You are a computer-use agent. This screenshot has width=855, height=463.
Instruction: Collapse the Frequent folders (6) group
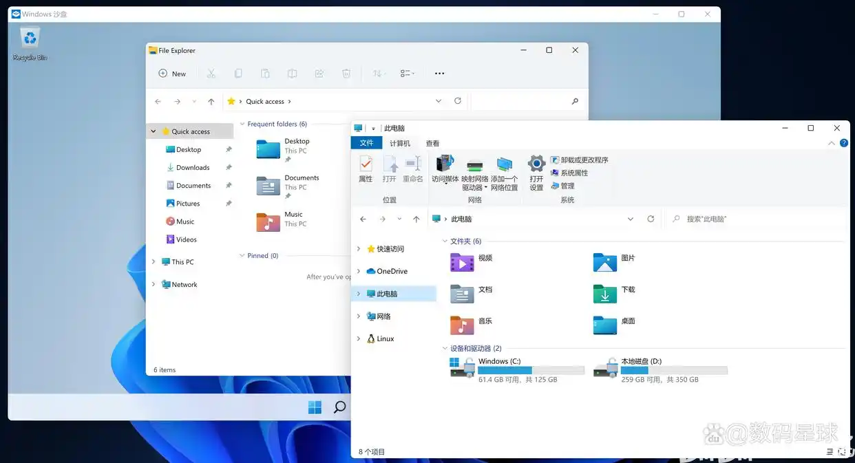coord(242,125)
